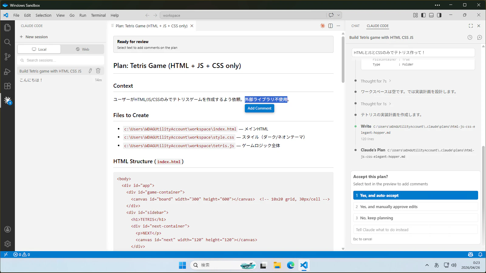Click the Search sessions field
Screen dimensions: 486x273
point(60,60)
